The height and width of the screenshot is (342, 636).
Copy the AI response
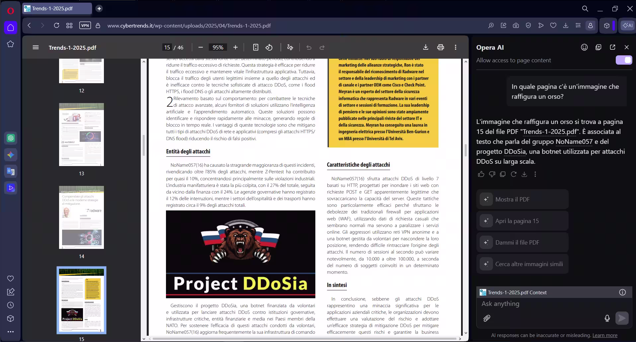coord(503,174)
